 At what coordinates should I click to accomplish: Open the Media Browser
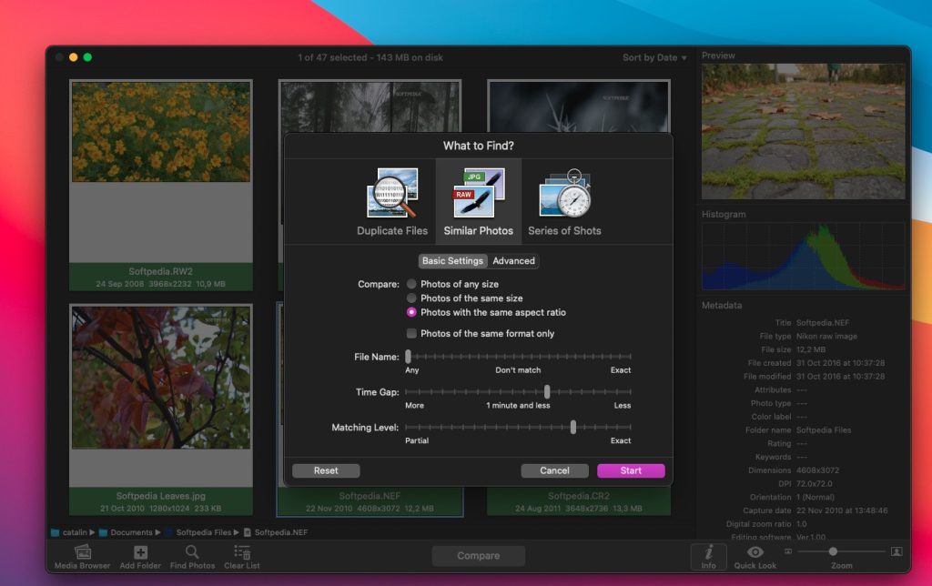point(82,552)
